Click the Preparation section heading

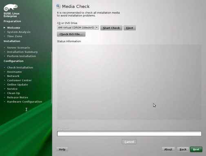pos(12,21)
